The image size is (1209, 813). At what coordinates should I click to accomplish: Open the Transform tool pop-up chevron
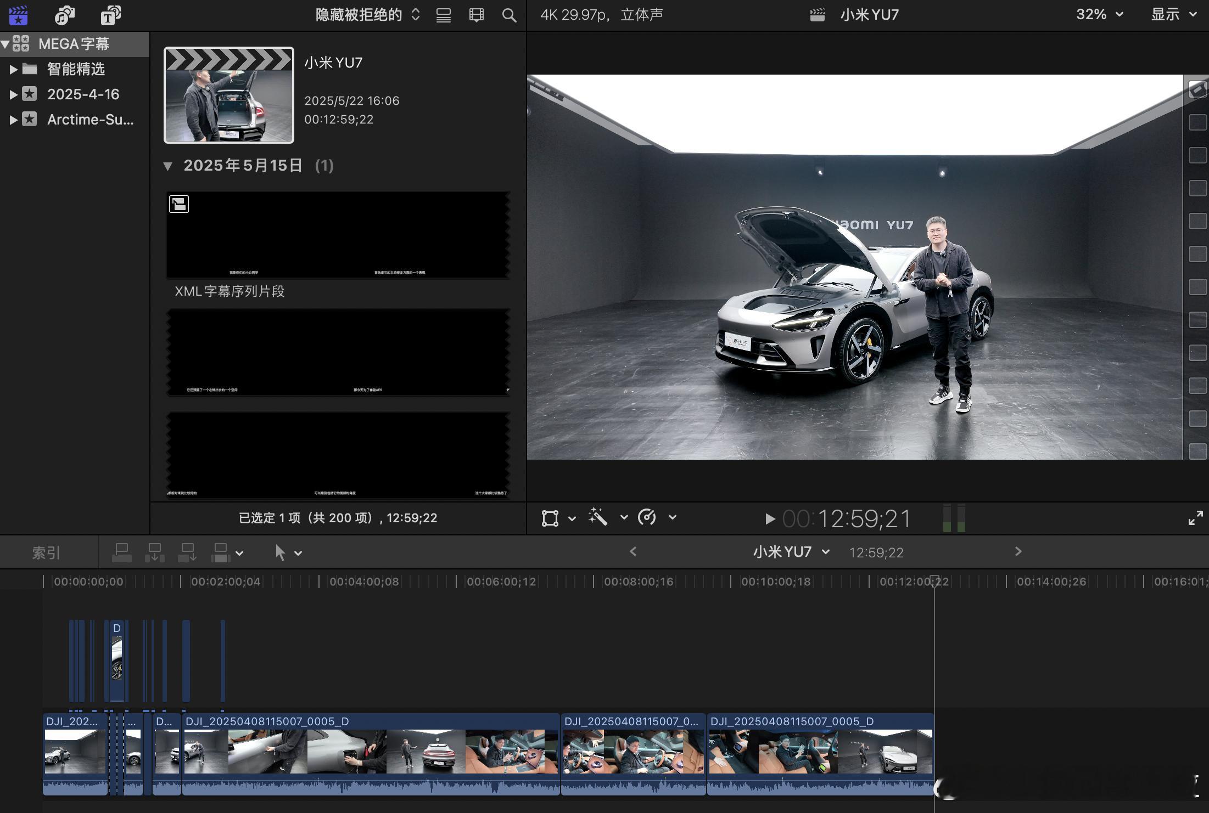click(572, 518)
